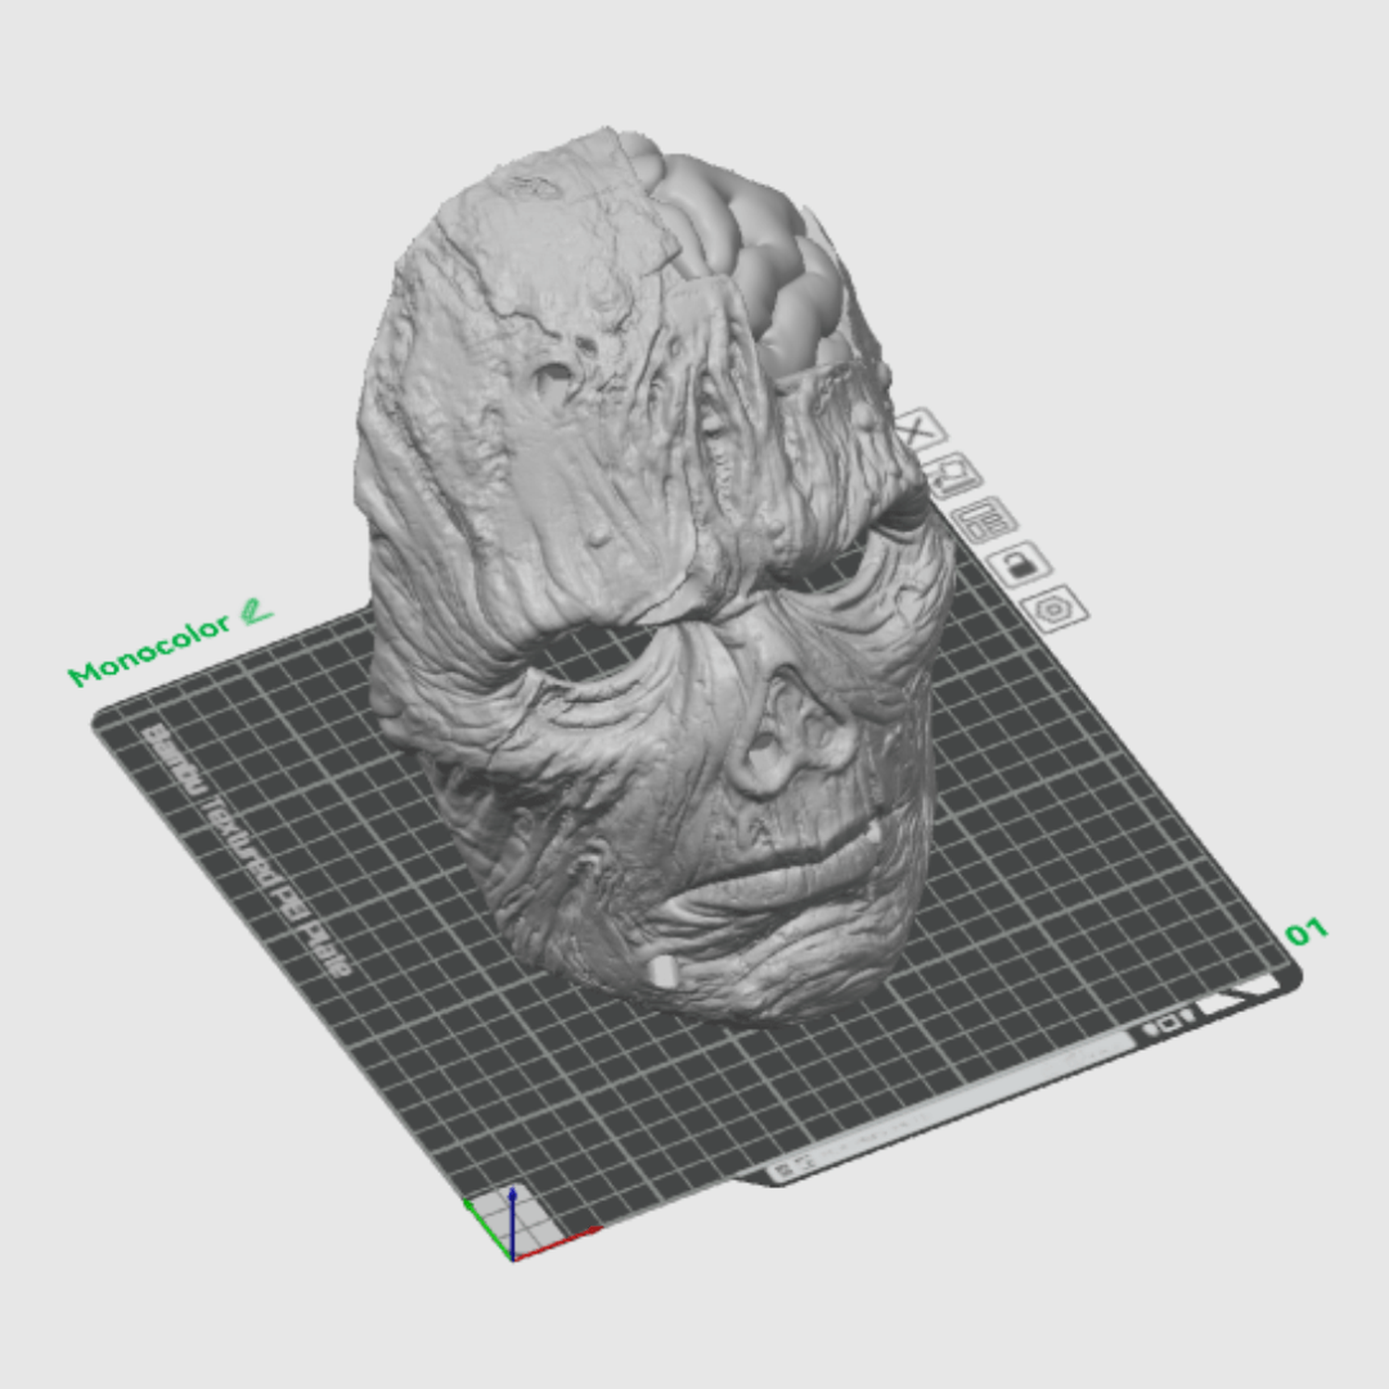Toggle the plate lock icon

[x=1019, y=563]
